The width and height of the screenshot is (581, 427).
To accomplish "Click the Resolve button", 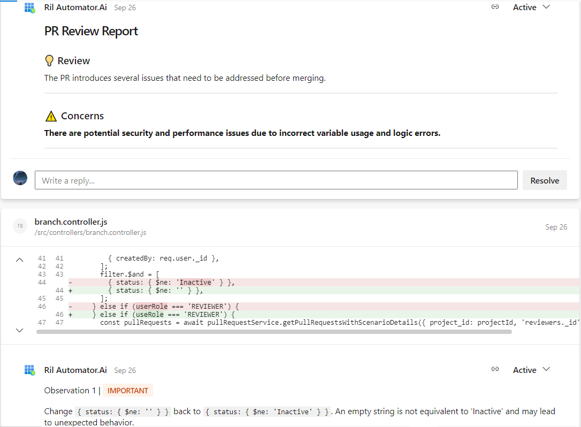I will 544,180.
